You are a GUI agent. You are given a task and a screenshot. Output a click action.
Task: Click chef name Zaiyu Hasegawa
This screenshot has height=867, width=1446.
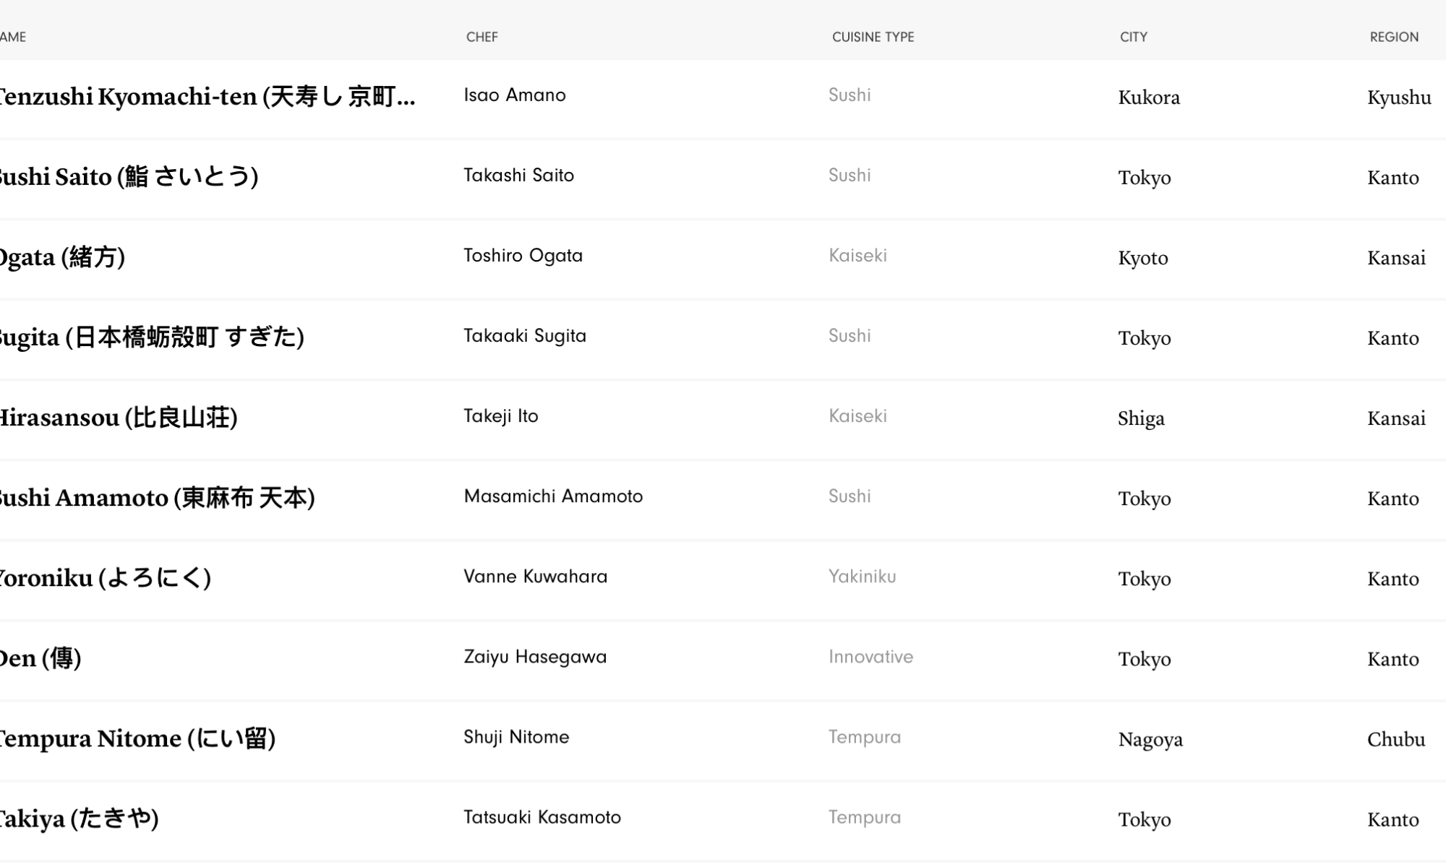pos(535,657)
